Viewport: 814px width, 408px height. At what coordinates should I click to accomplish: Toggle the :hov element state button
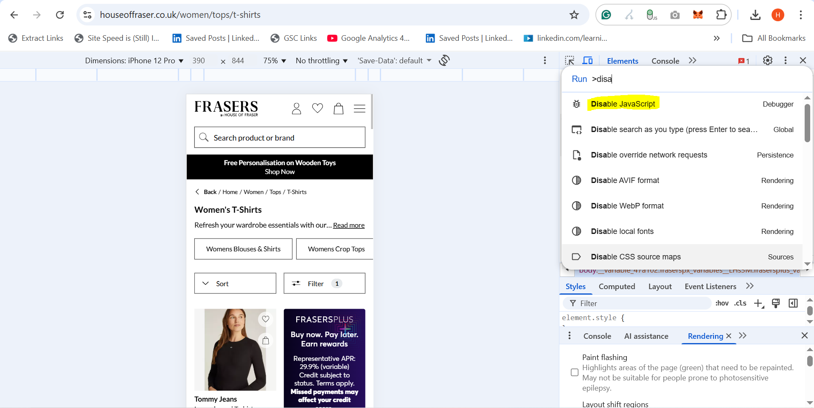click(x=721, y=303)
